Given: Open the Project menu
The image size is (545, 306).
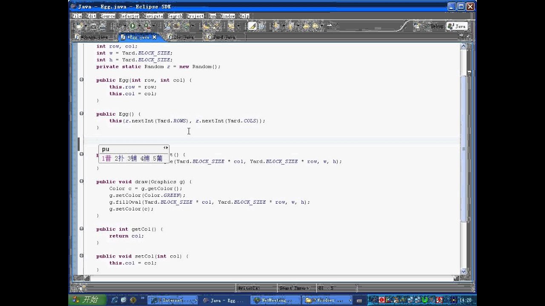Looking at the screenshot, I should click(195, 16).
